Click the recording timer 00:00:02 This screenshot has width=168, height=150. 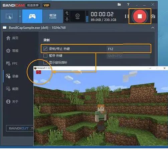(102, 14)
